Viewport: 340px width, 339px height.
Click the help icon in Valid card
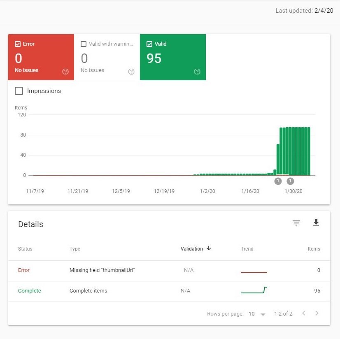pyautogui.click(x=197, y=72)
